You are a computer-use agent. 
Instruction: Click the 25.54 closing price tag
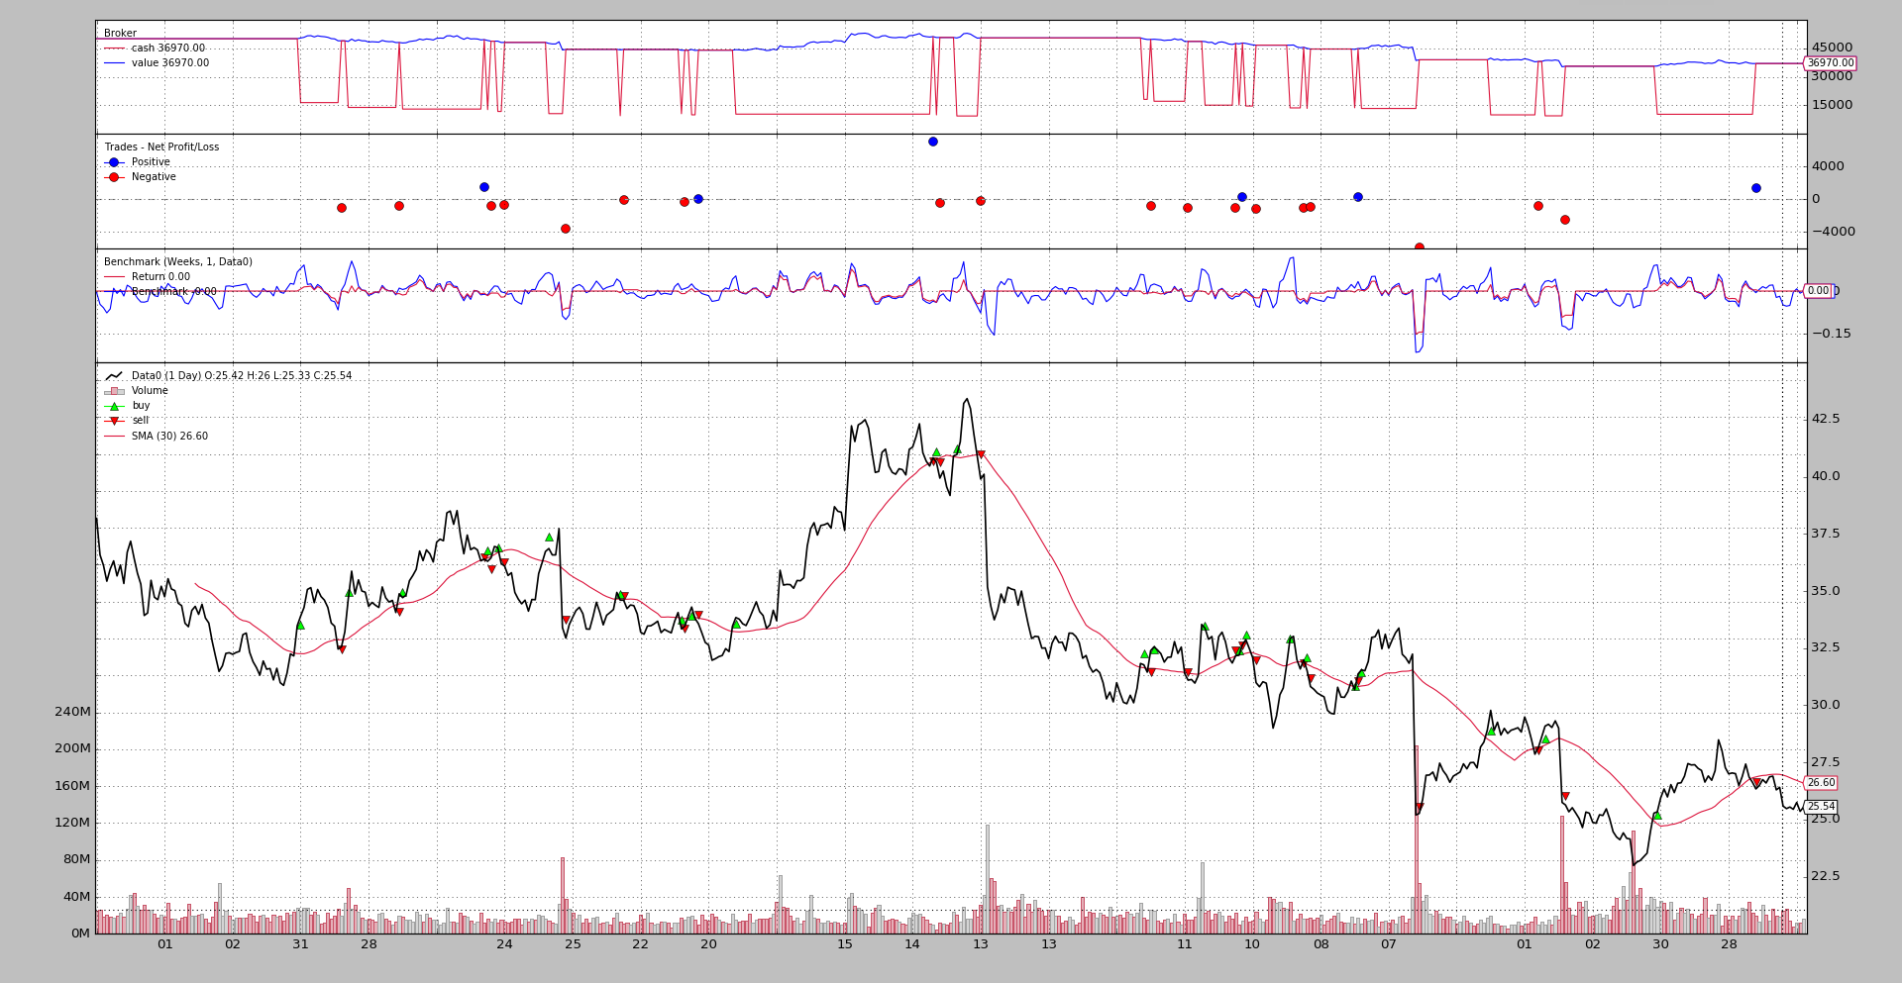(x=1821, y=807)
